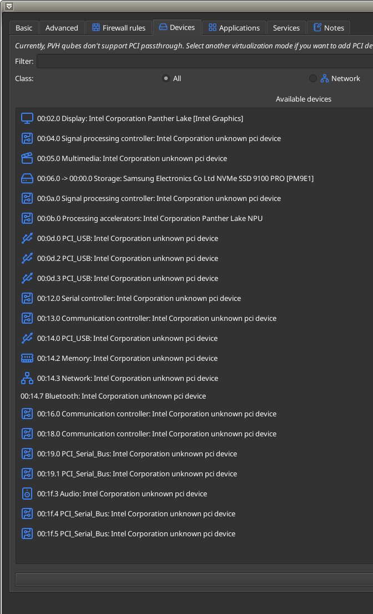Image resolution: width=373 pixels, height=614 pixels.
Task: Click the USB plug icon for 00:0d.0
Action: [27, 238]
